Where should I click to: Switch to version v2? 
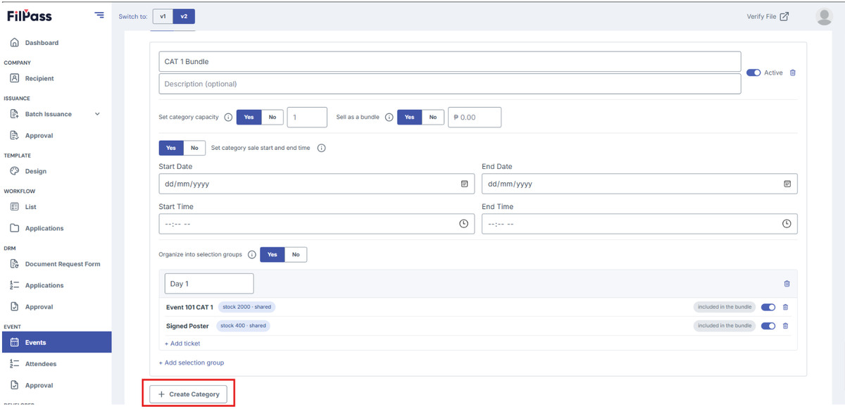pos(184,16)
